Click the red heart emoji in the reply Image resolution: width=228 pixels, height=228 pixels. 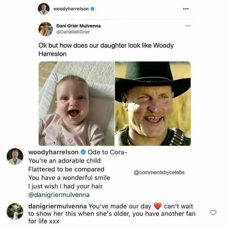(158, 206)
